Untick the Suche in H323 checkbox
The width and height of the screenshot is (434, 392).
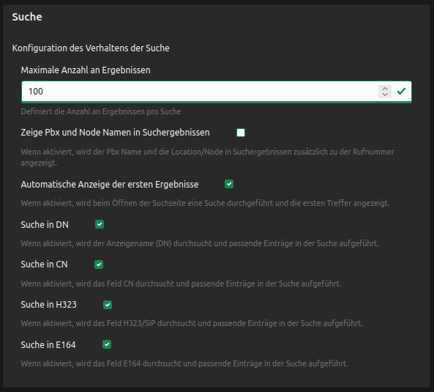pyautogui.click(x=108, y=305)
